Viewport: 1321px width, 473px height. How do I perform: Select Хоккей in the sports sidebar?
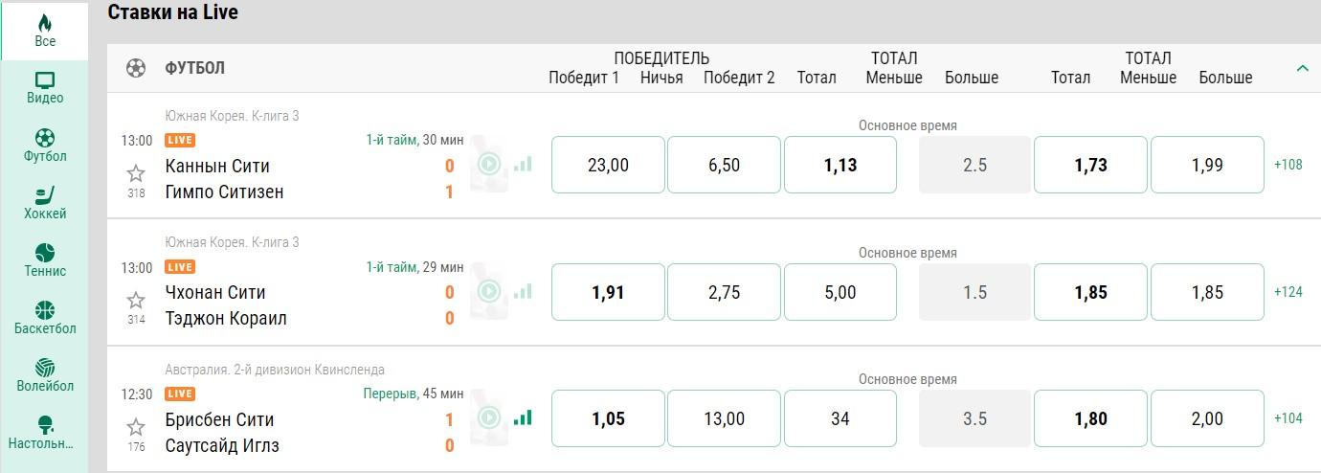point(45,203)
